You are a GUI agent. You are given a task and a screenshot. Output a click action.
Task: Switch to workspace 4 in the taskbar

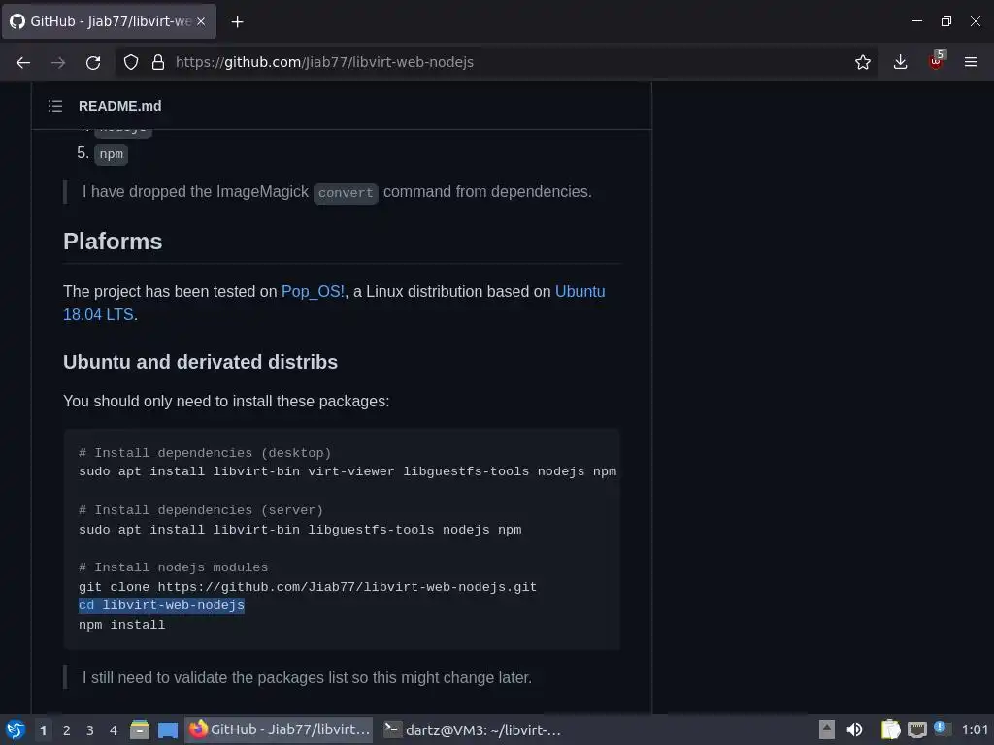[x=114, y=730]
